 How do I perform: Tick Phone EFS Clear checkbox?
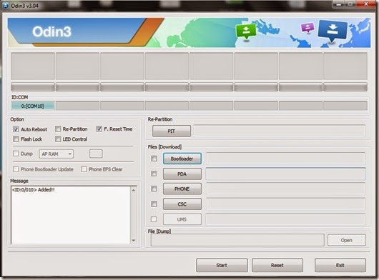[84, 169]
